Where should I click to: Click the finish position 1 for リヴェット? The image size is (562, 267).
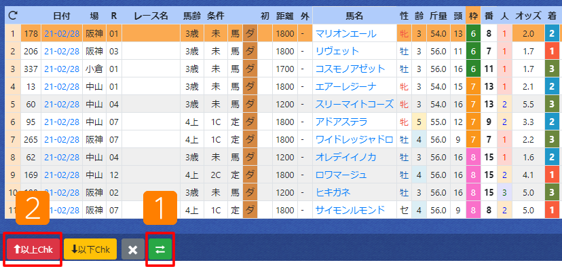point(552,52)
